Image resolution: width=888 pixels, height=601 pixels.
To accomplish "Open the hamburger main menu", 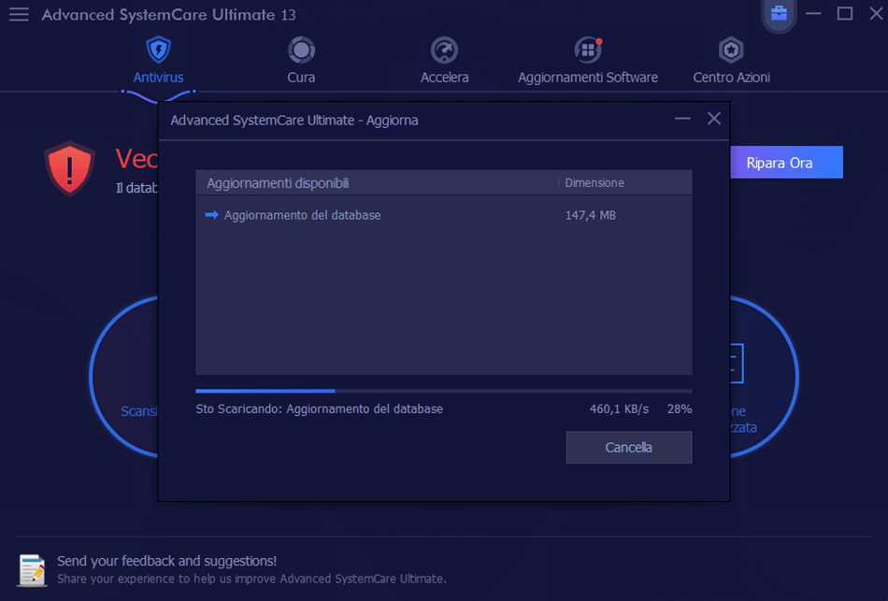I will (19, 14).
